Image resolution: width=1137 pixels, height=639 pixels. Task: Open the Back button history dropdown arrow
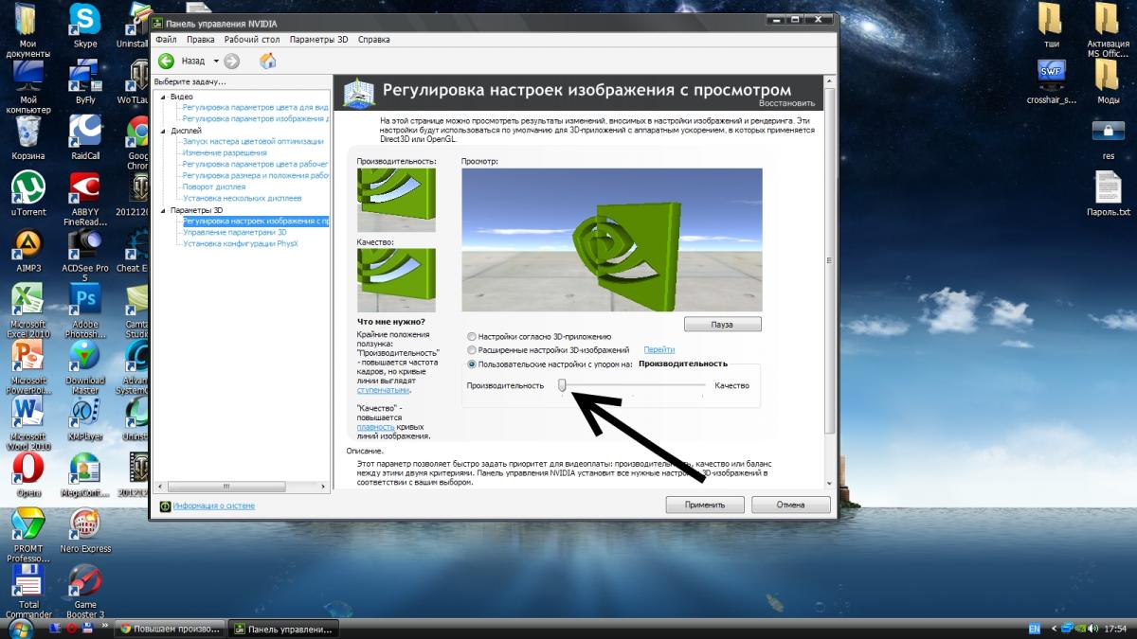(x=216, y=61)
